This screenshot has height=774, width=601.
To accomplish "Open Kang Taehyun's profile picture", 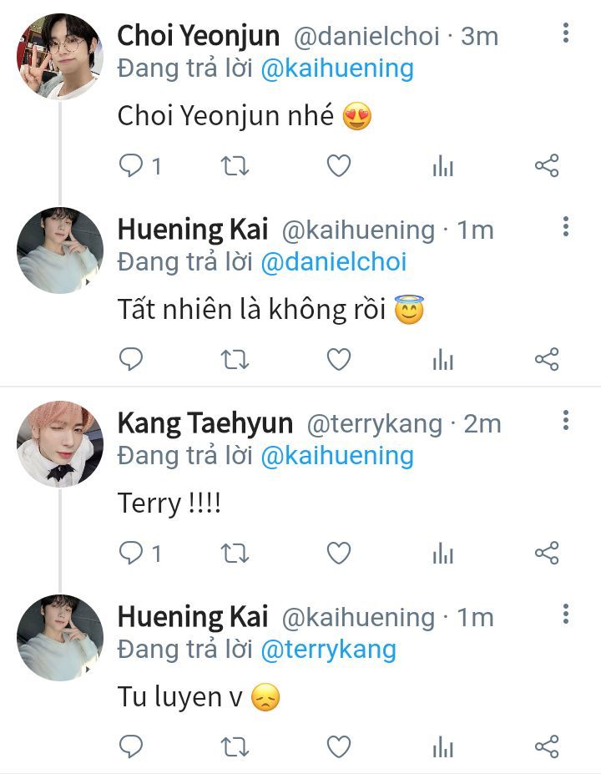I will [60, 443].
